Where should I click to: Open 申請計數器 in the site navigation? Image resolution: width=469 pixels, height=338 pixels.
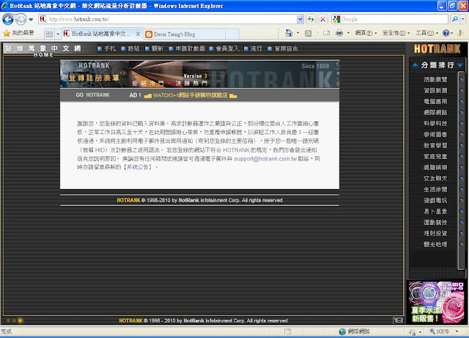[x=187, y=48]
